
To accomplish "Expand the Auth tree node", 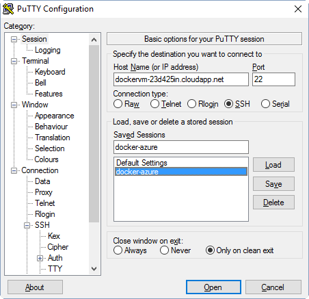I will pyautogui.click(x=40, y=258).
